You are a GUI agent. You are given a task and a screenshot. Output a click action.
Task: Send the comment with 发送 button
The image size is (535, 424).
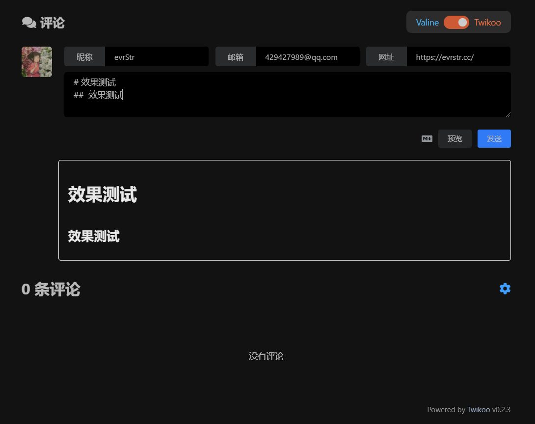point(494,138)
